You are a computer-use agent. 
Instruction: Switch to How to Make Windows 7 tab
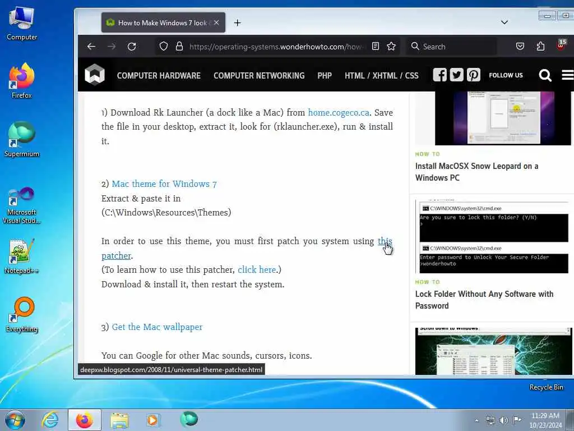(x=163, y=22)
